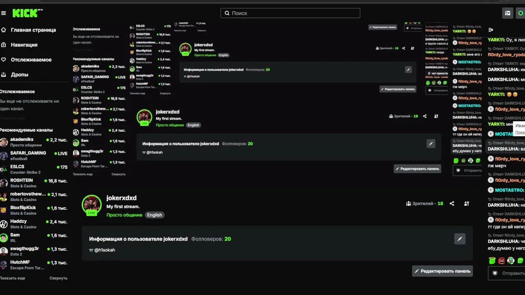Click the large jokerxdxd channel name below the stream
525x295 pixels.
(121, 198)
